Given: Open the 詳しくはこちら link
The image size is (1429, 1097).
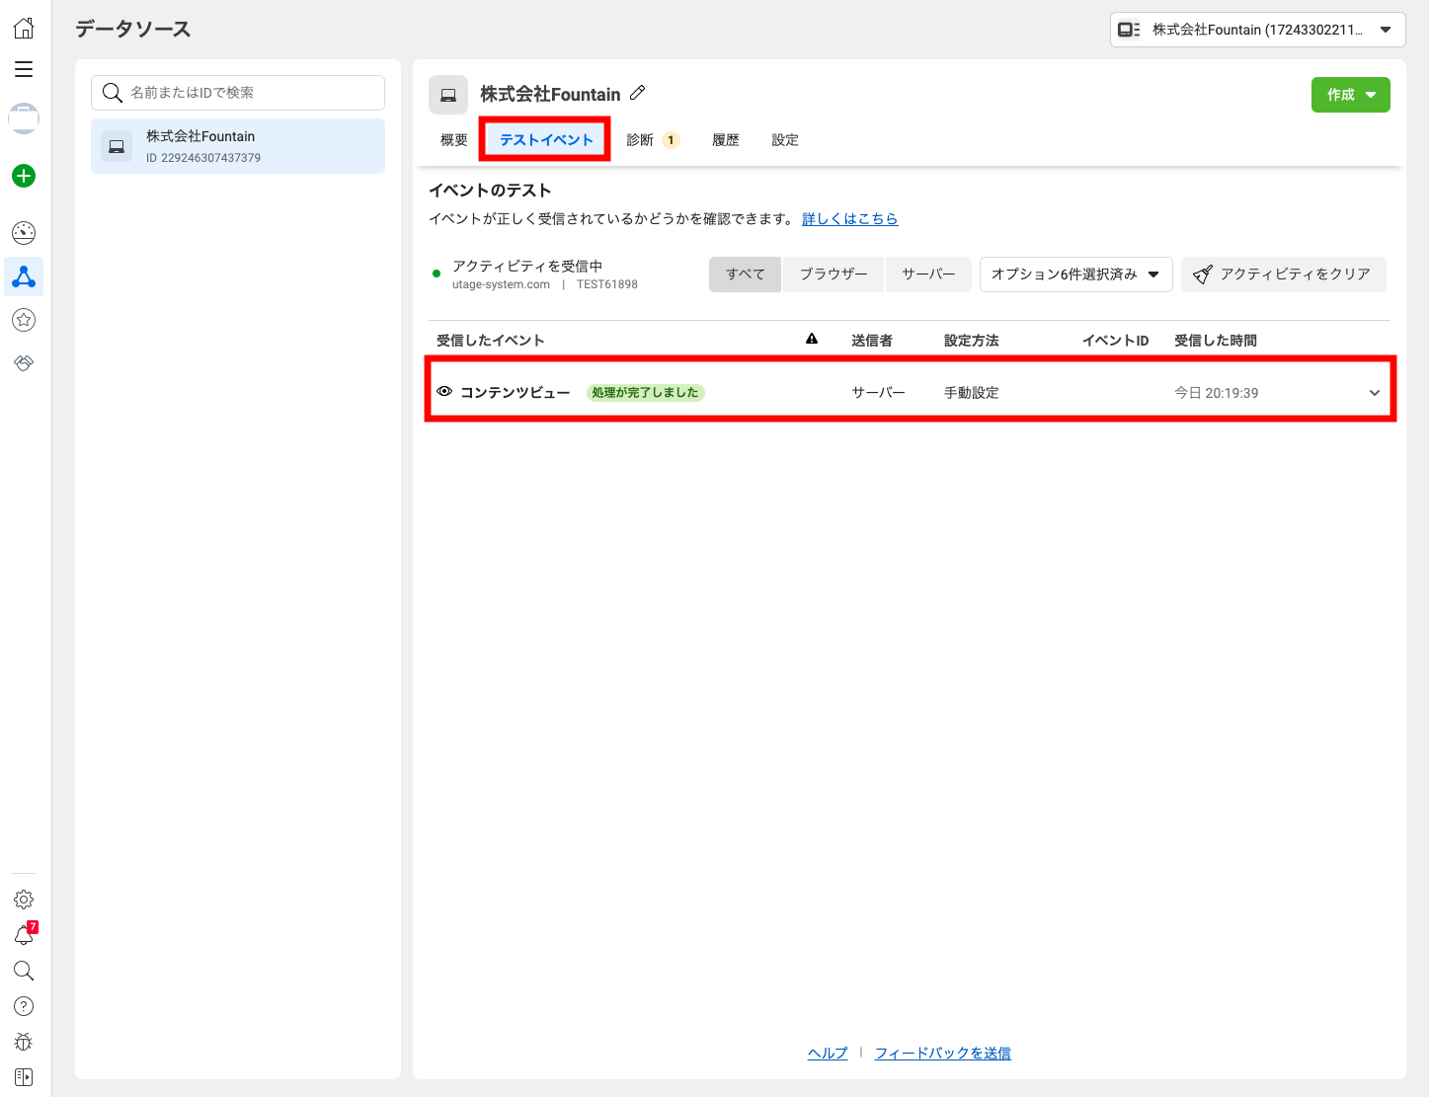Looking at the screenshot, I should tap(849, 219).
